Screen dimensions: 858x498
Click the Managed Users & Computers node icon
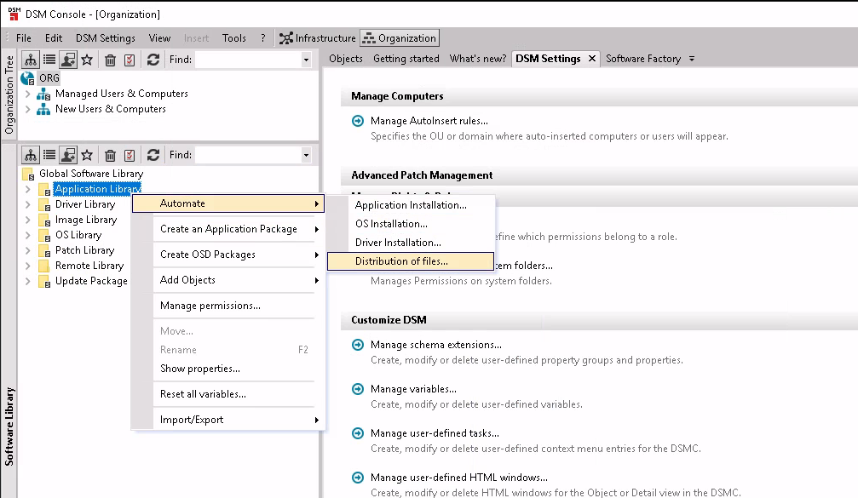pyautogui.click(x=43, y=94)
